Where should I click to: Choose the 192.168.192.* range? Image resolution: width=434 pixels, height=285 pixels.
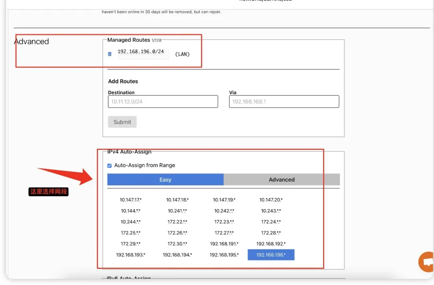coord(271,244)
